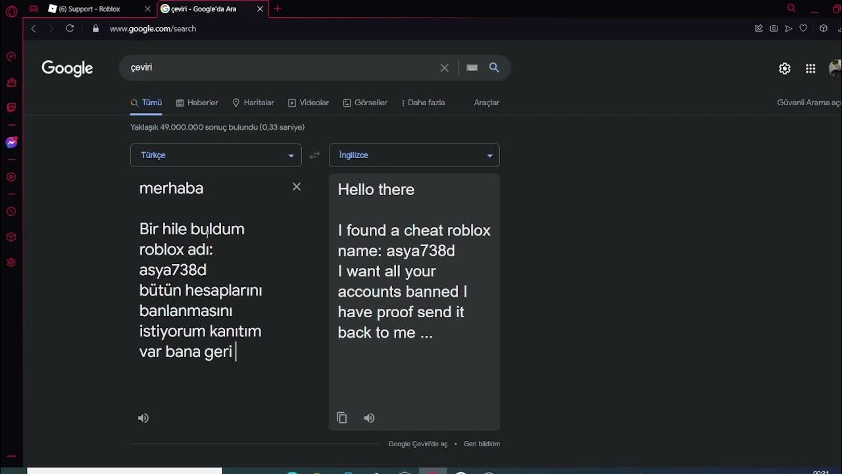Switch to Support - Roblox tab

click(89, 9)
